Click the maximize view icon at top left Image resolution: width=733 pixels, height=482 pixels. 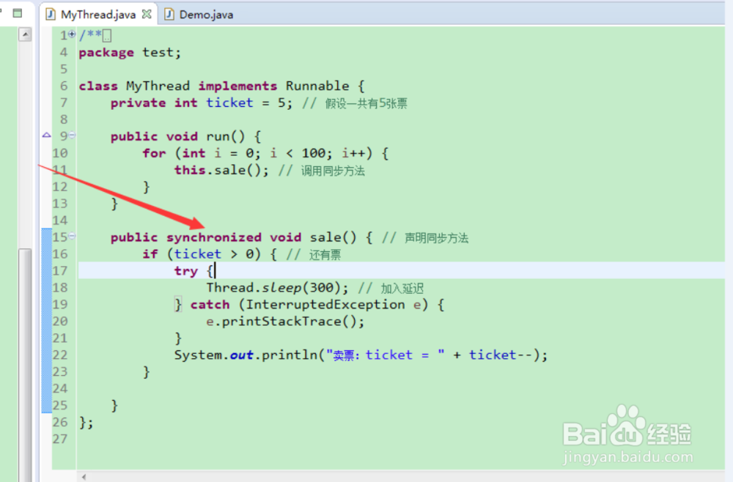[18, 13]
